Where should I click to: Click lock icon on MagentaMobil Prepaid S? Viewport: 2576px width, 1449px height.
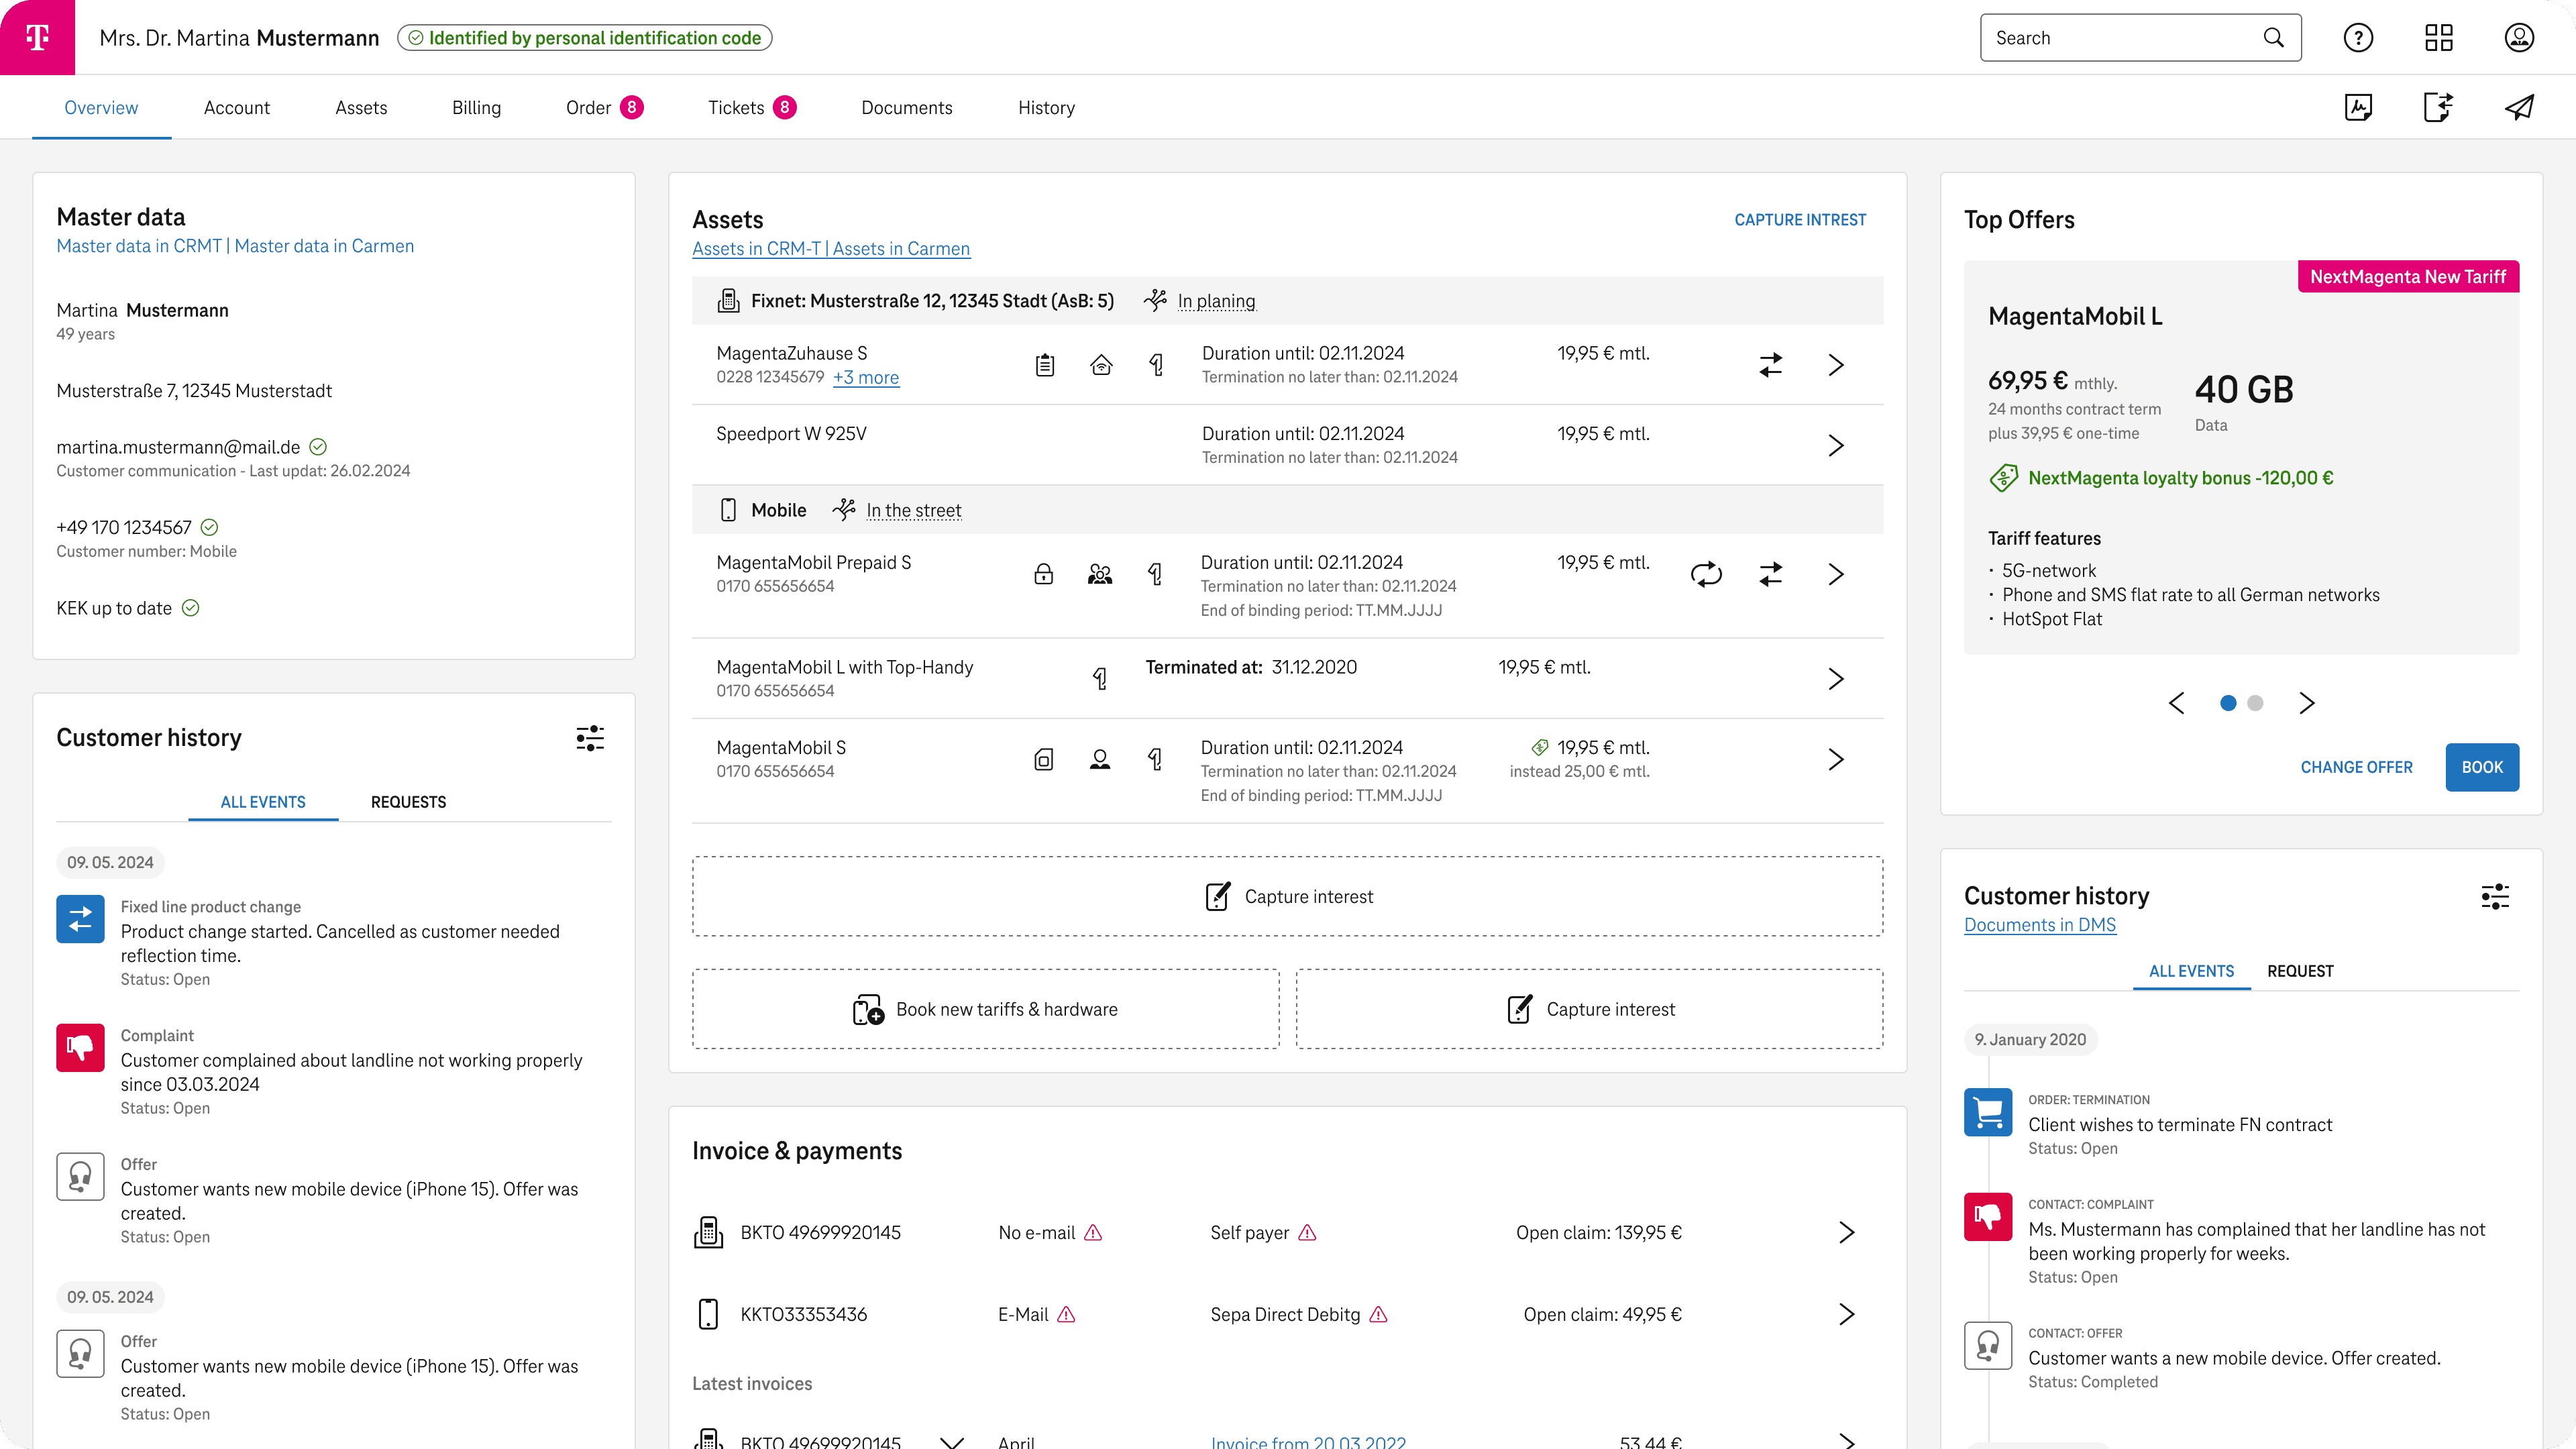pyautogui.click(x=1043, y=574)
